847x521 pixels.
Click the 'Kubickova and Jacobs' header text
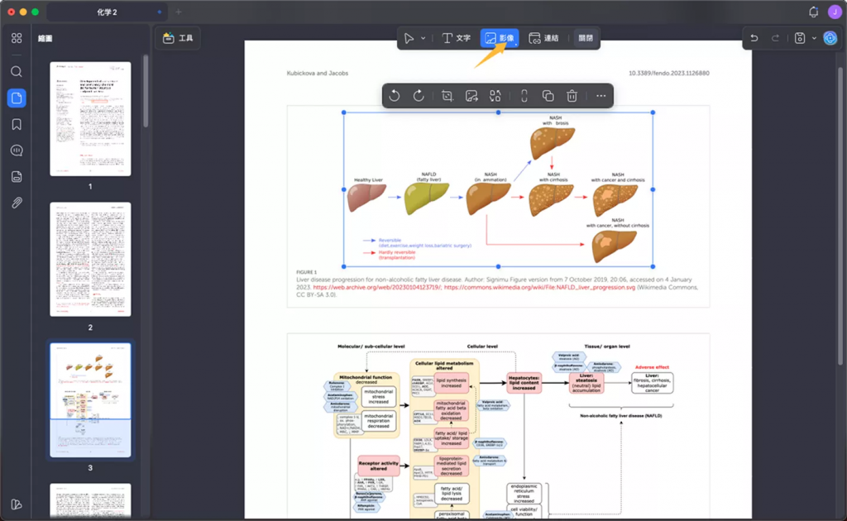point(318,73)
